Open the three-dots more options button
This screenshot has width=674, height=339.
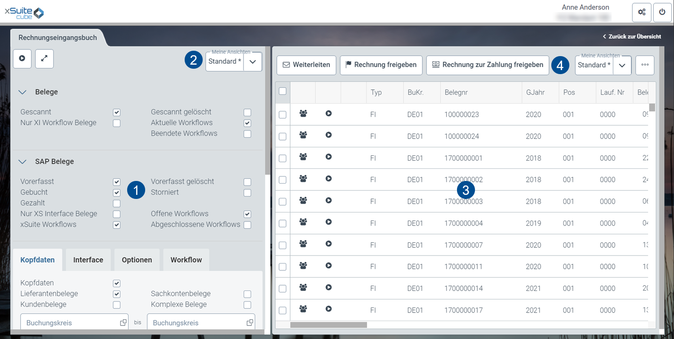(645, 65)
